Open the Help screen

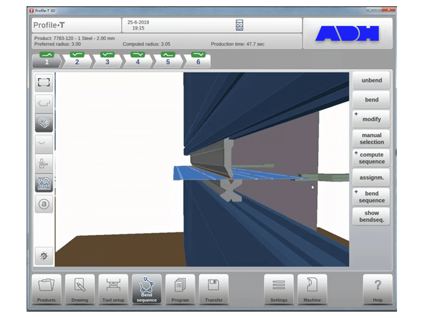click(377, 289)
